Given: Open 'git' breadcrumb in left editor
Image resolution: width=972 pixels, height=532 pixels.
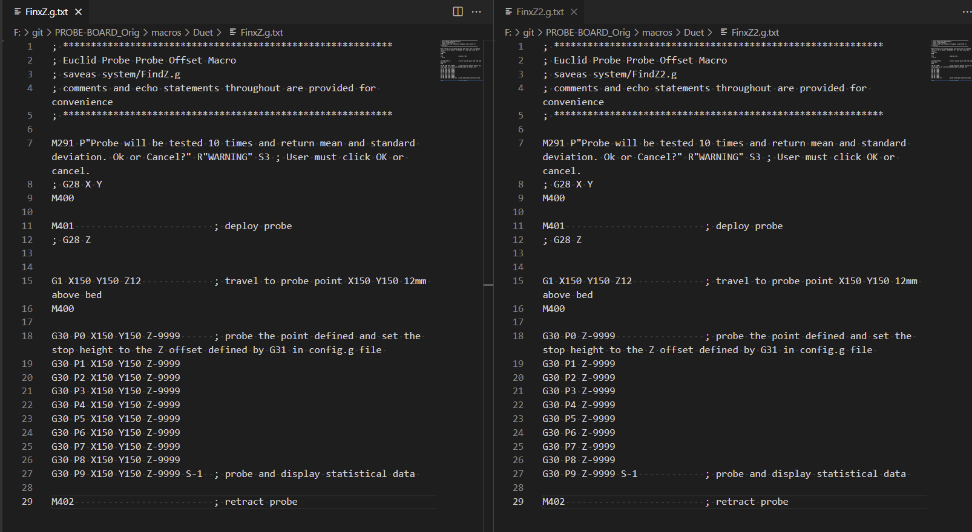Looking at the screenshot, I should click(38, 32).
